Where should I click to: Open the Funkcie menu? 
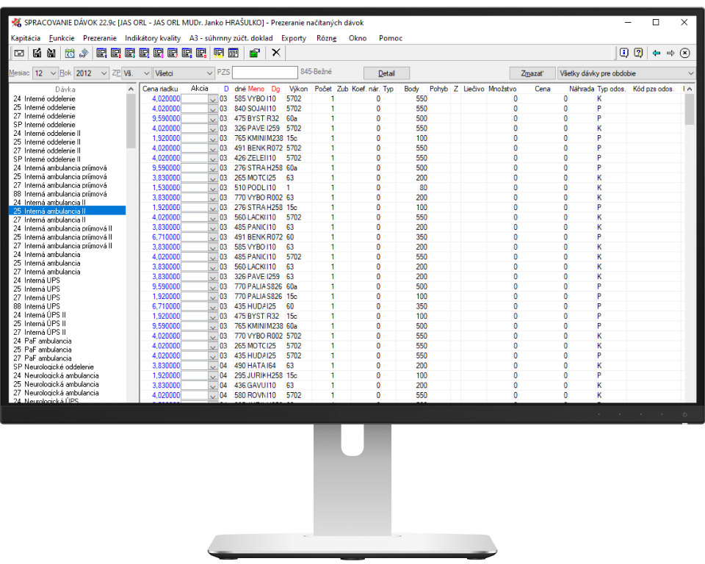pos(62,38)
